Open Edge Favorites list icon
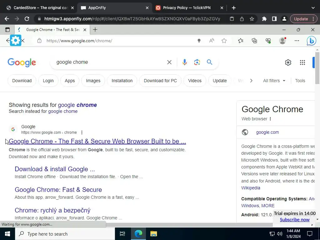The width and height of the screenshot is (320, 240). tap(241, 41)
